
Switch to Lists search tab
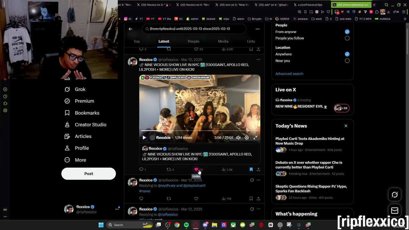pos(251,41)
